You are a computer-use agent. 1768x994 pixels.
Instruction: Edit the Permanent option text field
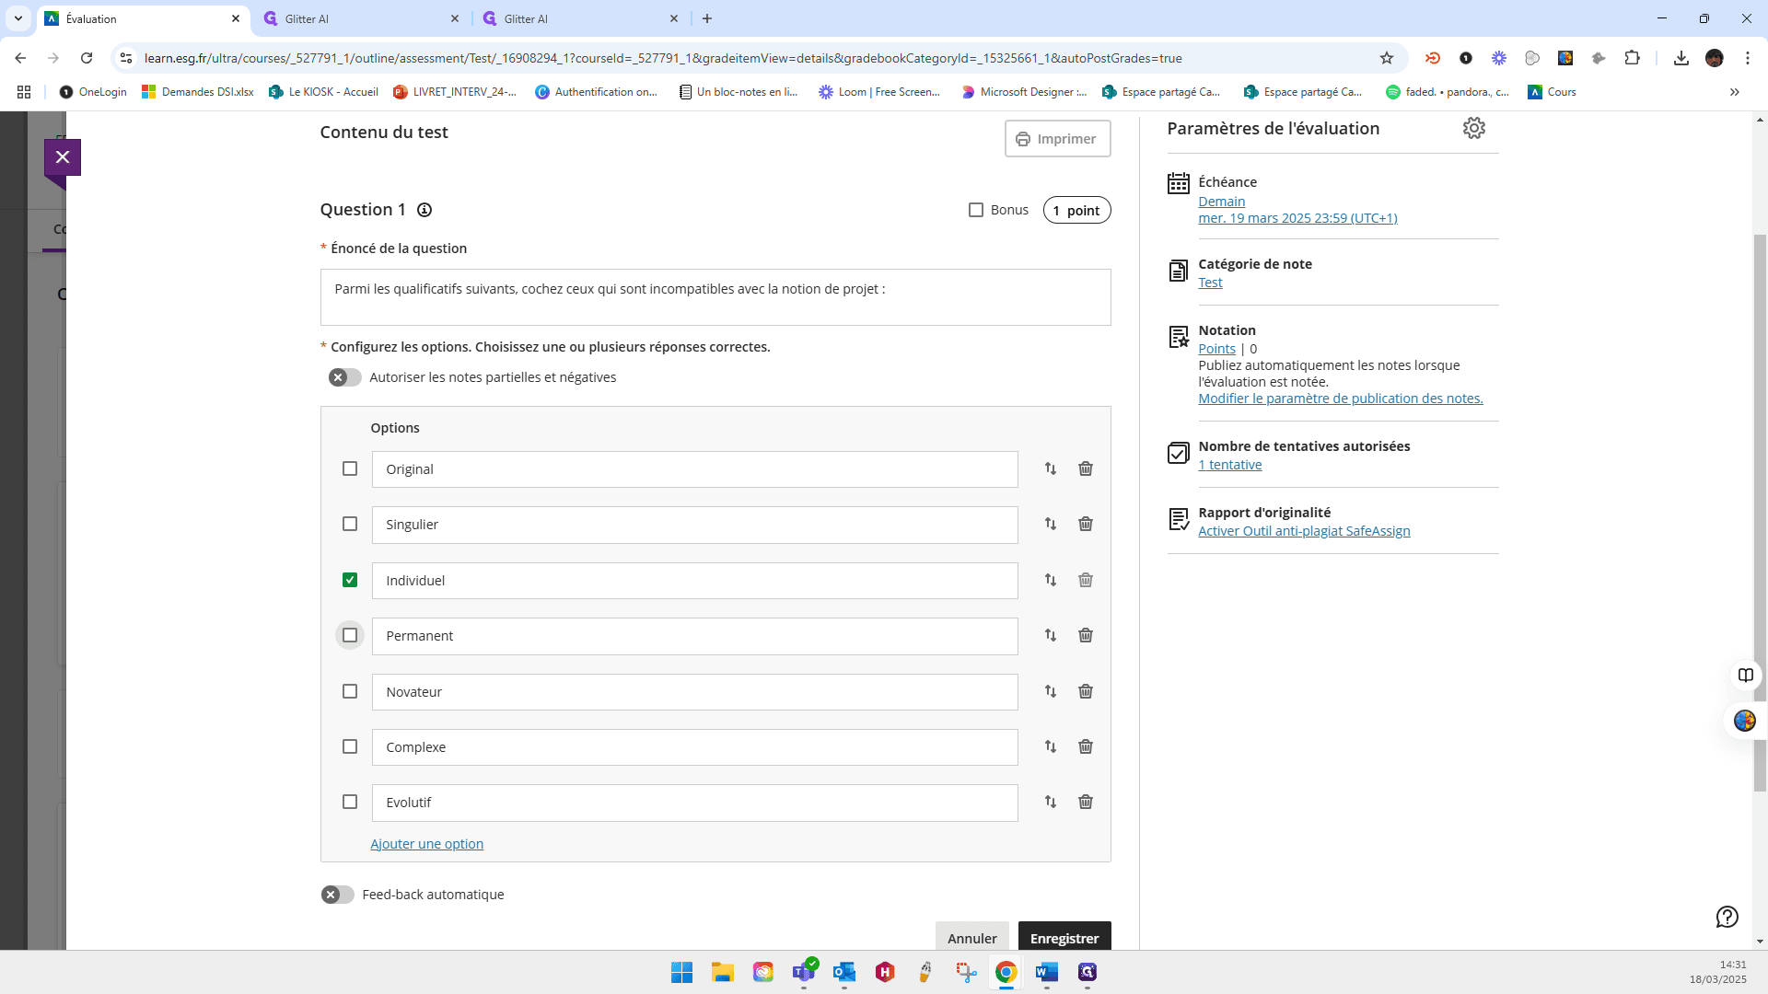[694, 636]
